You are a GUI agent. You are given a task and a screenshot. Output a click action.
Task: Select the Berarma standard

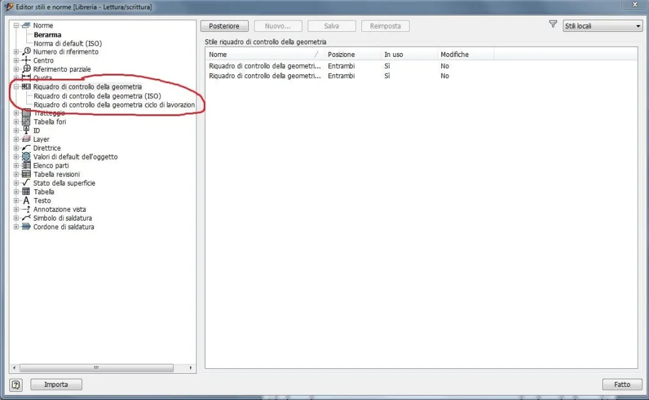[x=48, y=35]
